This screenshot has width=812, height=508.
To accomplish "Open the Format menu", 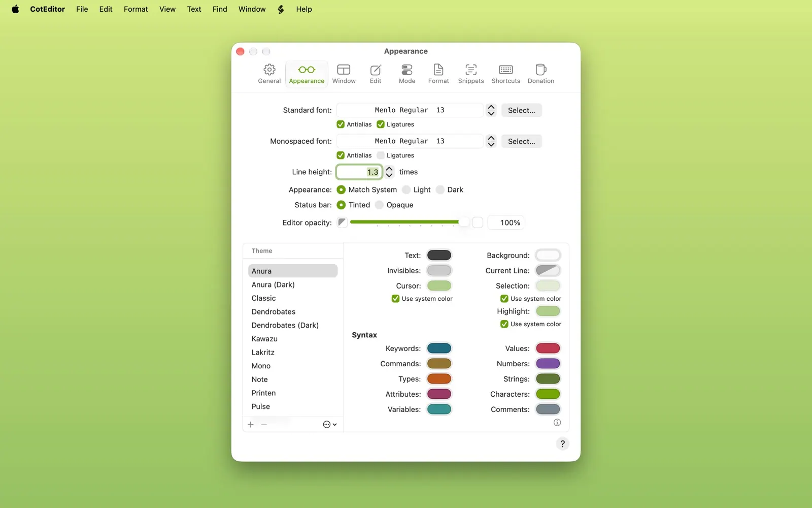I will point(136,9).
